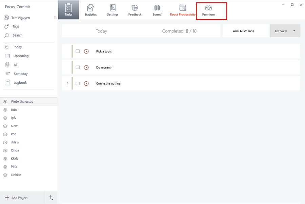Image resolution: width=305 pixels, height=204 pixels.
Task: Check off the Pick a topic task
Action: [78, 52]
